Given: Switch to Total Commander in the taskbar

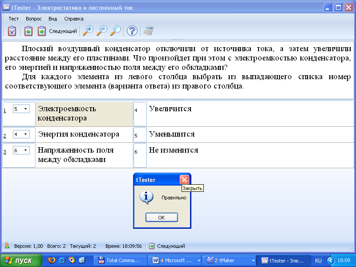Looking at the screenshot, I should 120,260.
